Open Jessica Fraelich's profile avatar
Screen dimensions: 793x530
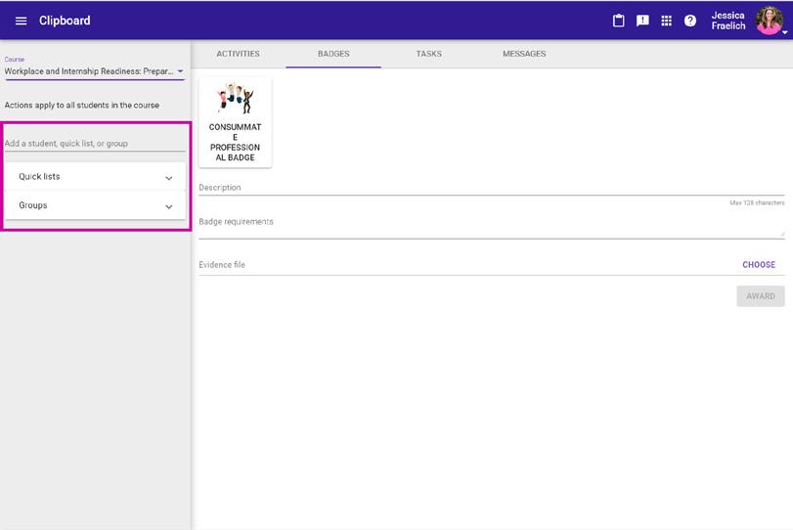tap(769, 21)
